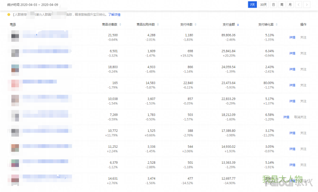This screenshot has width=318, height=192.
Task: Open first product thumbnail image
Action: coord(15,36)
